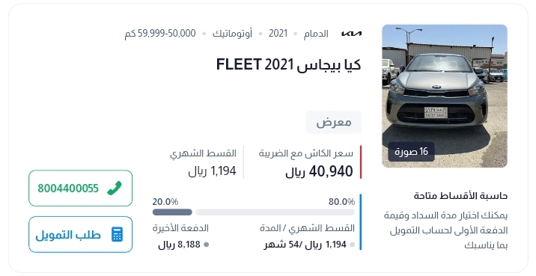This screenshot has width=536, height=276.
Task: Click the 2021 model year label
Action: click(x=278, y=34)
